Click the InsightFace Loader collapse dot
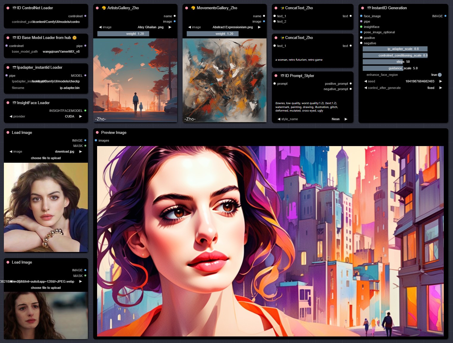 8,103
